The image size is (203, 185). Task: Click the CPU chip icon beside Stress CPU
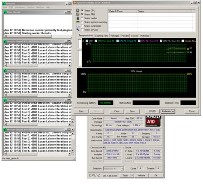coord(78,10)
